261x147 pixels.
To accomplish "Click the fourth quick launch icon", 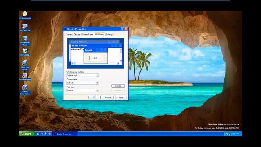I will 49,134.
